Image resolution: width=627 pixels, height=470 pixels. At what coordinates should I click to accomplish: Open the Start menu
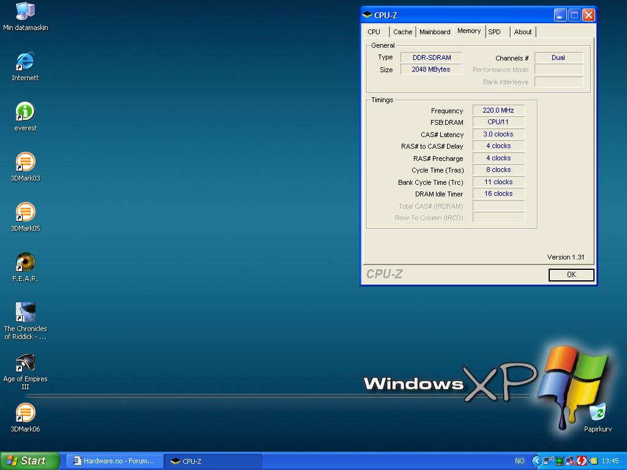[30, 461]
